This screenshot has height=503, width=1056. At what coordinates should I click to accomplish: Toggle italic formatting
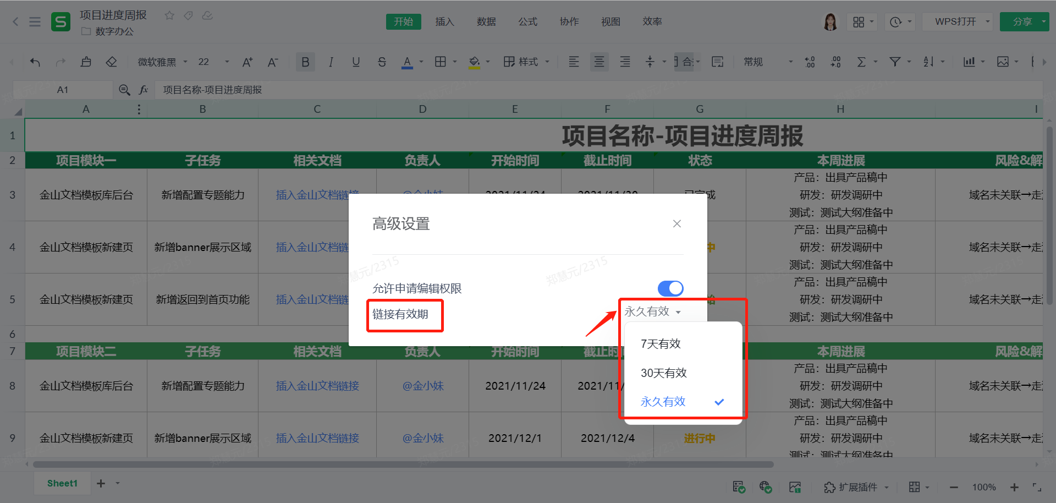tap(331, 62)
